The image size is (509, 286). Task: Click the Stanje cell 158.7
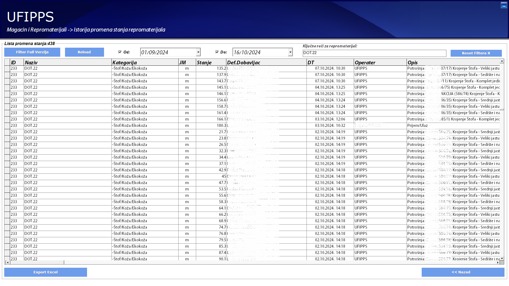[x=211, y=106]
